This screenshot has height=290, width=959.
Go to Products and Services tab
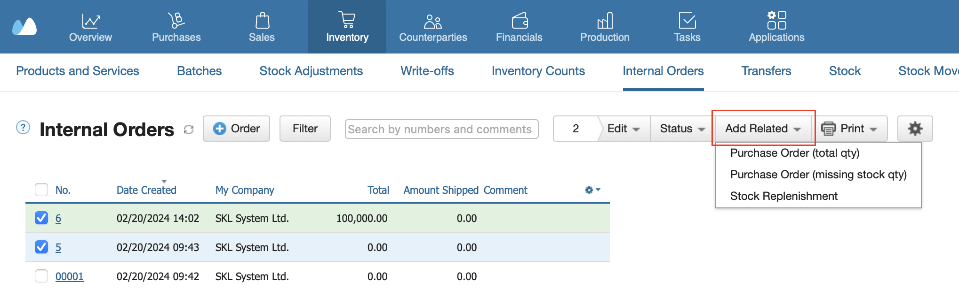(x=78, y=71)
